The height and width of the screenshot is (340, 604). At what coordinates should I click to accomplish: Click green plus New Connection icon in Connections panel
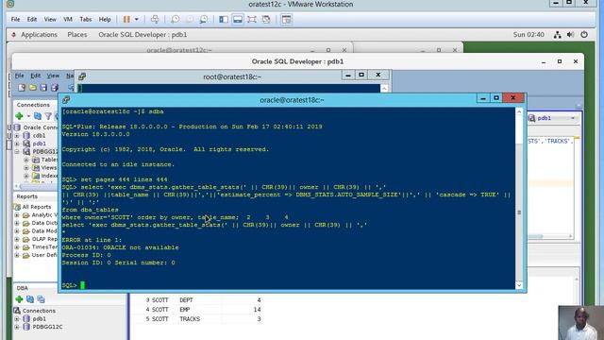[x=19, y=116]
